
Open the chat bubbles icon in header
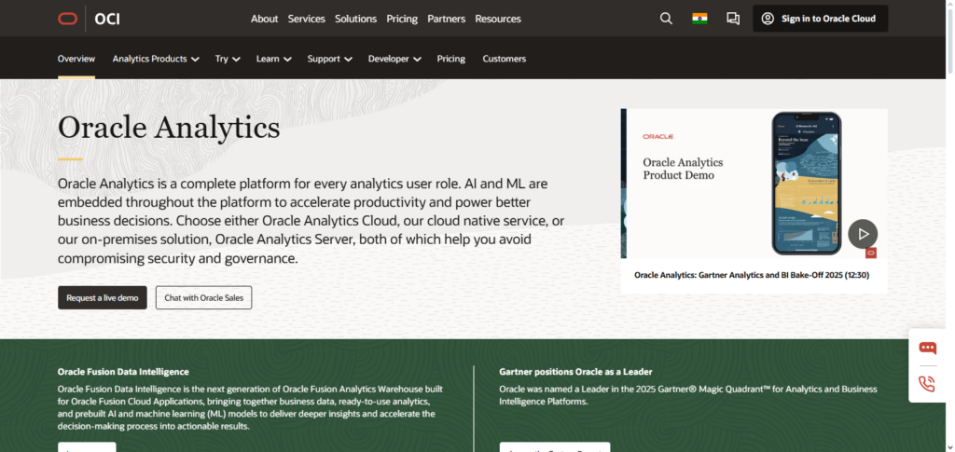(733, 19)
